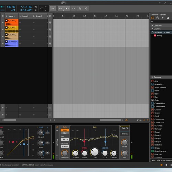Select the piano keys browser tab
The width and height of the screenshot is (172, 172).
coord(168,18)
